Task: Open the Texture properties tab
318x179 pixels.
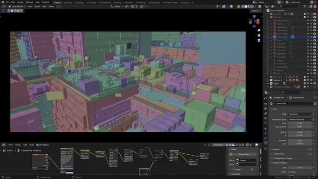Action: (266, 149)
